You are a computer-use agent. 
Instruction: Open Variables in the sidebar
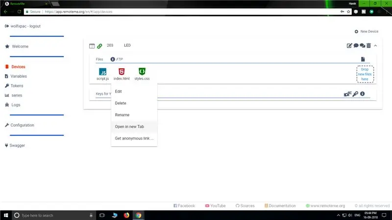pos(16,76)
